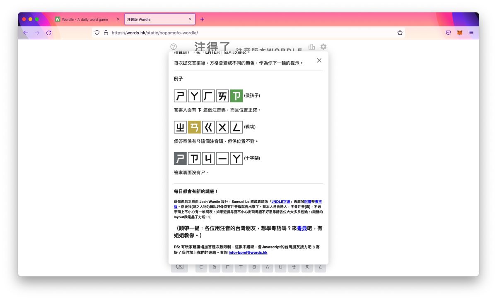
Task: Click the (十字架) label
Action: [252, 158]
